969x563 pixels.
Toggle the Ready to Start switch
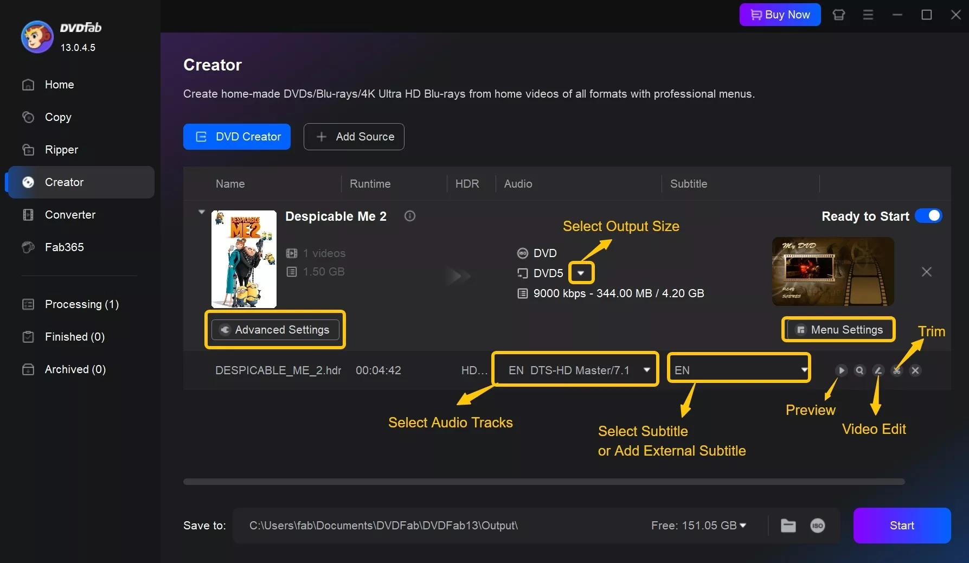tap(928, 216)
